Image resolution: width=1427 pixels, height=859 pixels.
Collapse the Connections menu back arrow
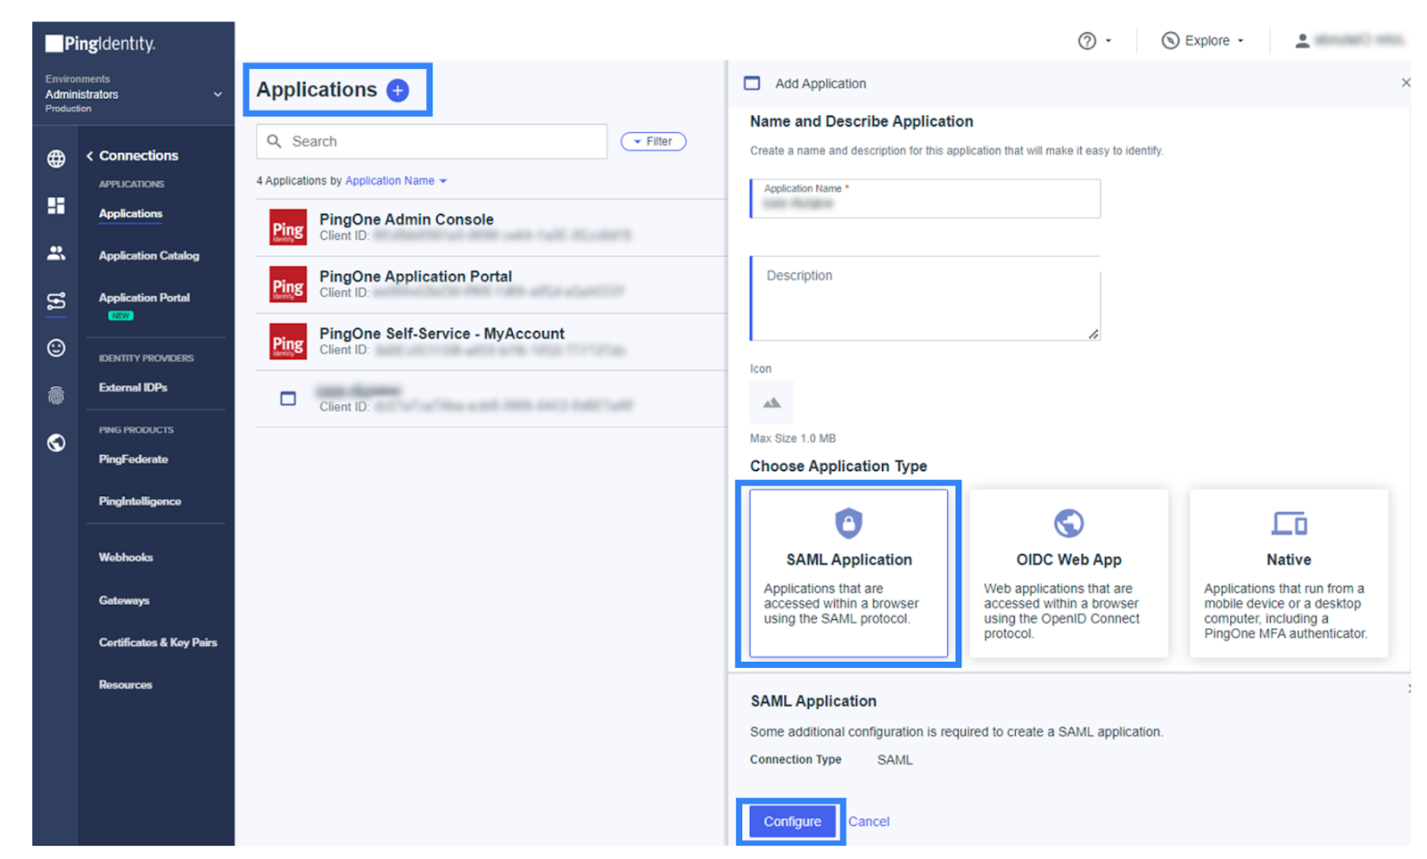click(x=90, y=156)
